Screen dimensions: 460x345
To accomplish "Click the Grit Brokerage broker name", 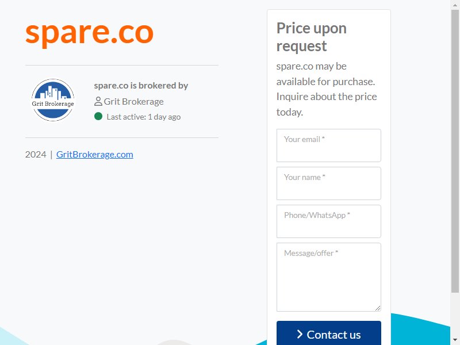I will coord(134,102).
